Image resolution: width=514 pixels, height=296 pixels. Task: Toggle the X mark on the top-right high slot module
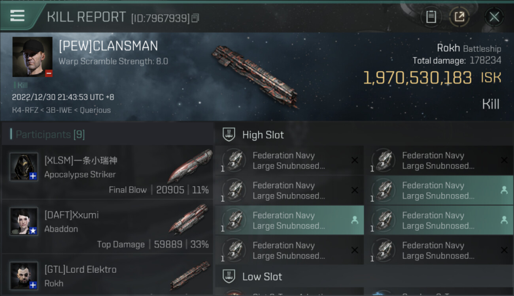504,160
